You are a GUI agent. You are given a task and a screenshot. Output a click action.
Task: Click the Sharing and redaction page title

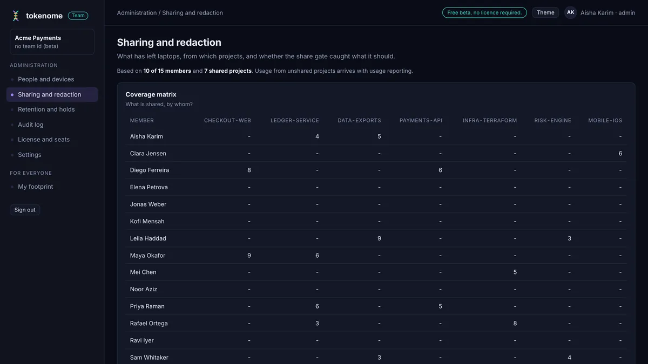(169, 42)
